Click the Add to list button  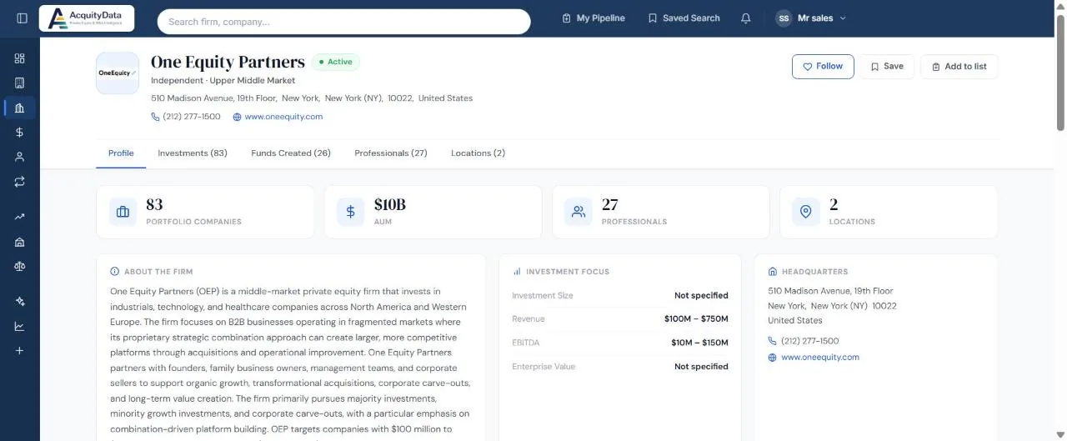point(959,67)
